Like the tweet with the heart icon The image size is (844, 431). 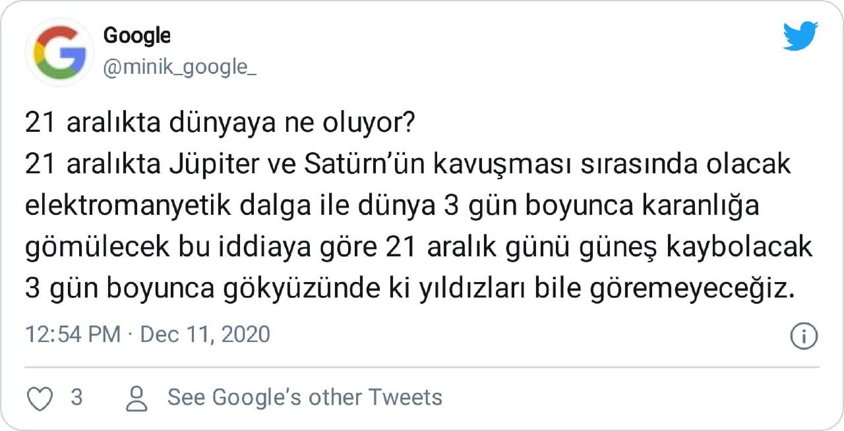(42, 397)
